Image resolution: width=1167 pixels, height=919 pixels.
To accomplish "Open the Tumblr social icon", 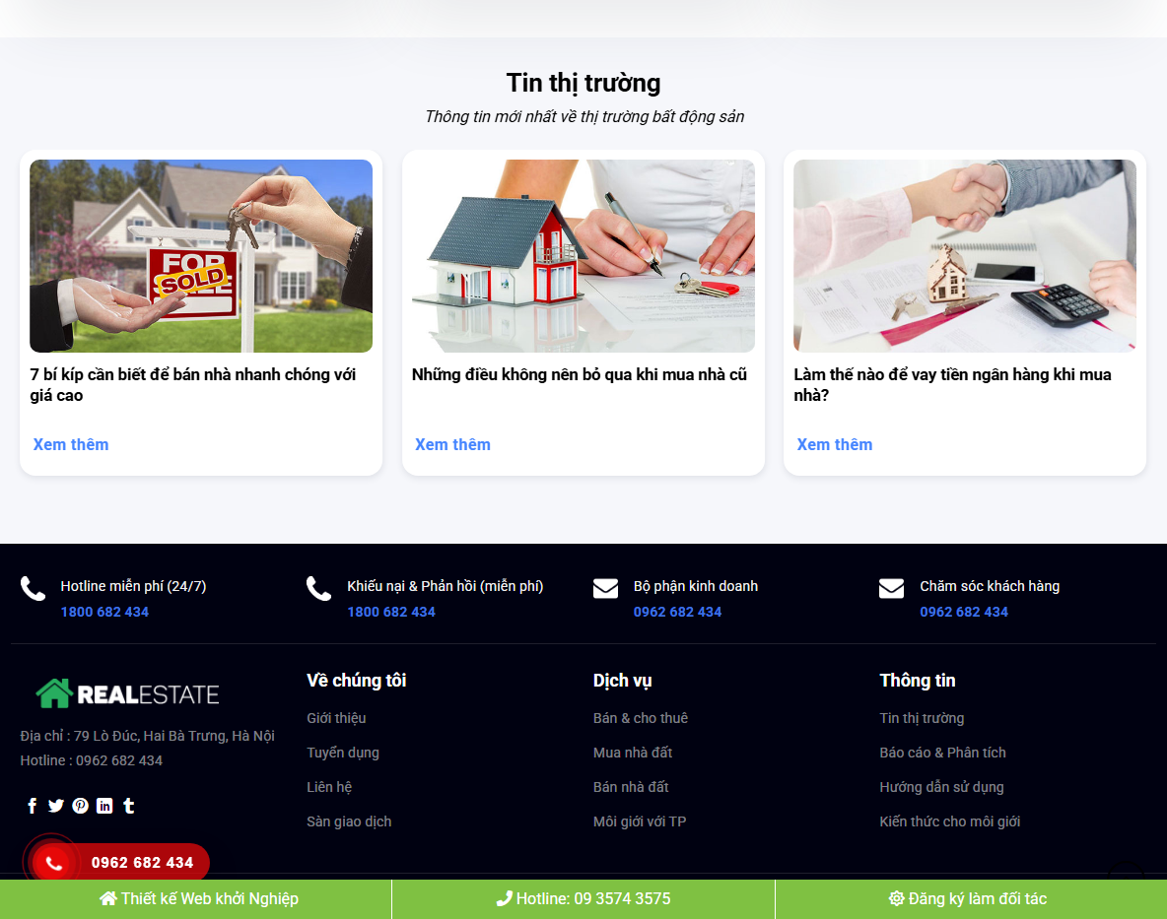I will [x=128, y=806].
